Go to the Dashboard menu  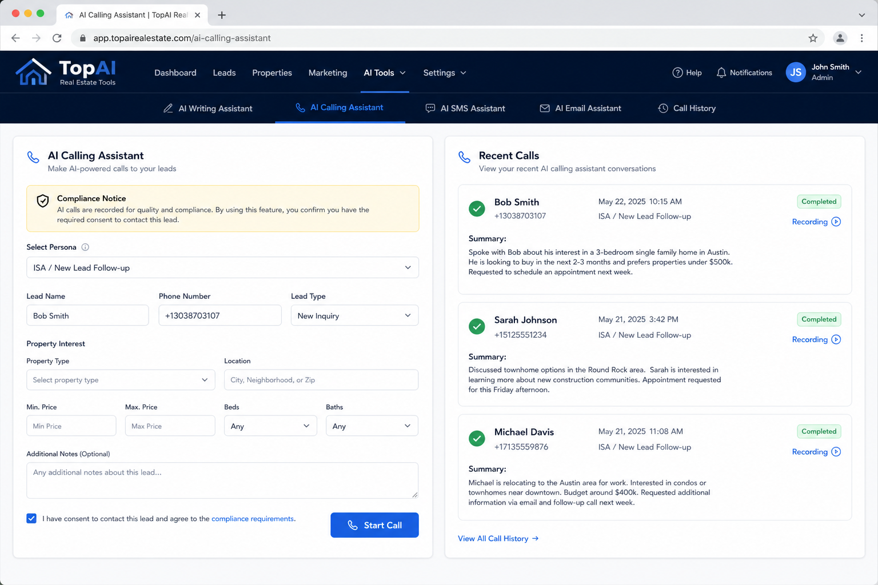point(175,73)
